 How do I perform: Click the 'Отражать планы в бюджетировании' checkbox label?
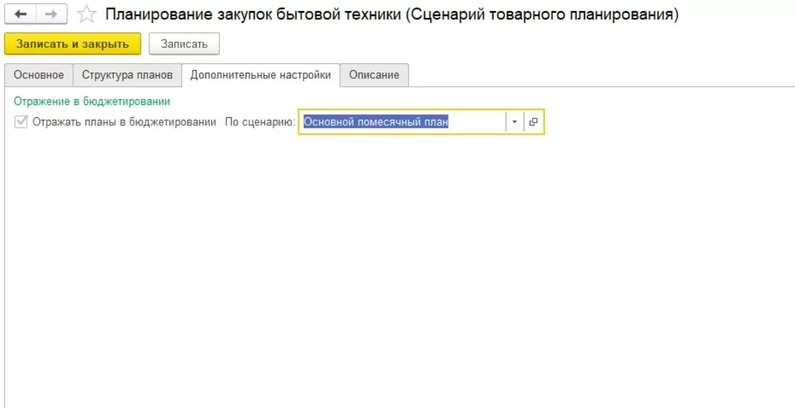[124, 122]
